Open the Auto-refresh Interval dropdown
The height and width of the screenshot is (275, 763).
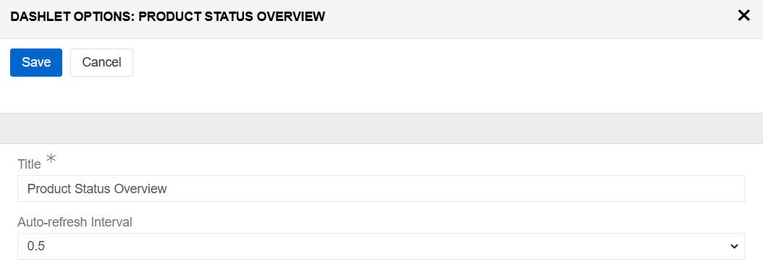coord(381,246)
